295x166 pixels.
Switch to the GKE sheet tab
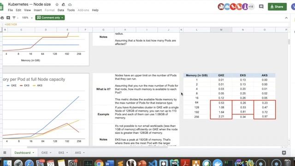pos(44,153)
